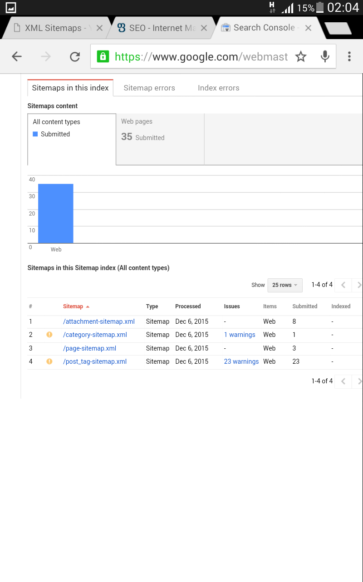Close the SEO - Internet Marketing tab
The image size is (363, 582).
[204, 28]
